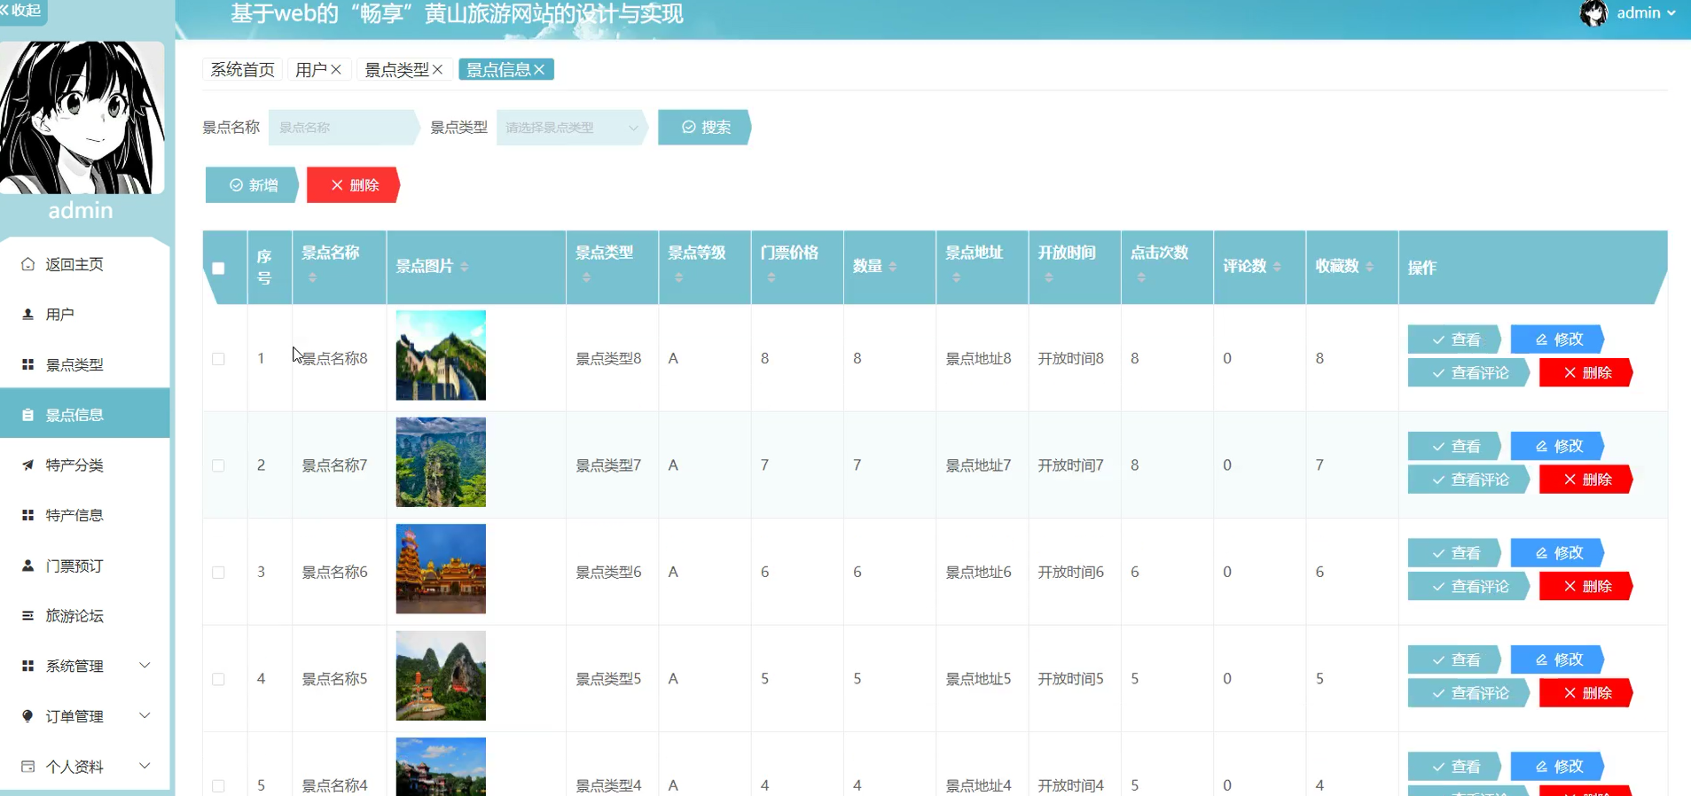The width and height of the screenshot is (1691, 796).
Task: Click the home icon beside 返回主页
Action: coord(27,264)
